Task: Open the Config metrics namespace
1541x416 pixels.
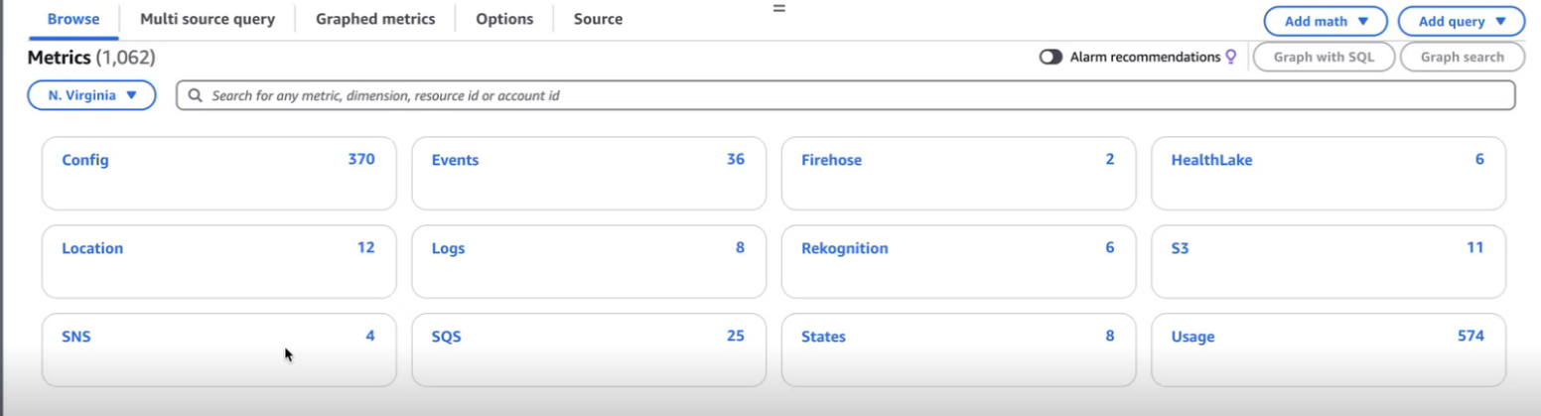Action: pyautogui.click(x=218, y=173)
